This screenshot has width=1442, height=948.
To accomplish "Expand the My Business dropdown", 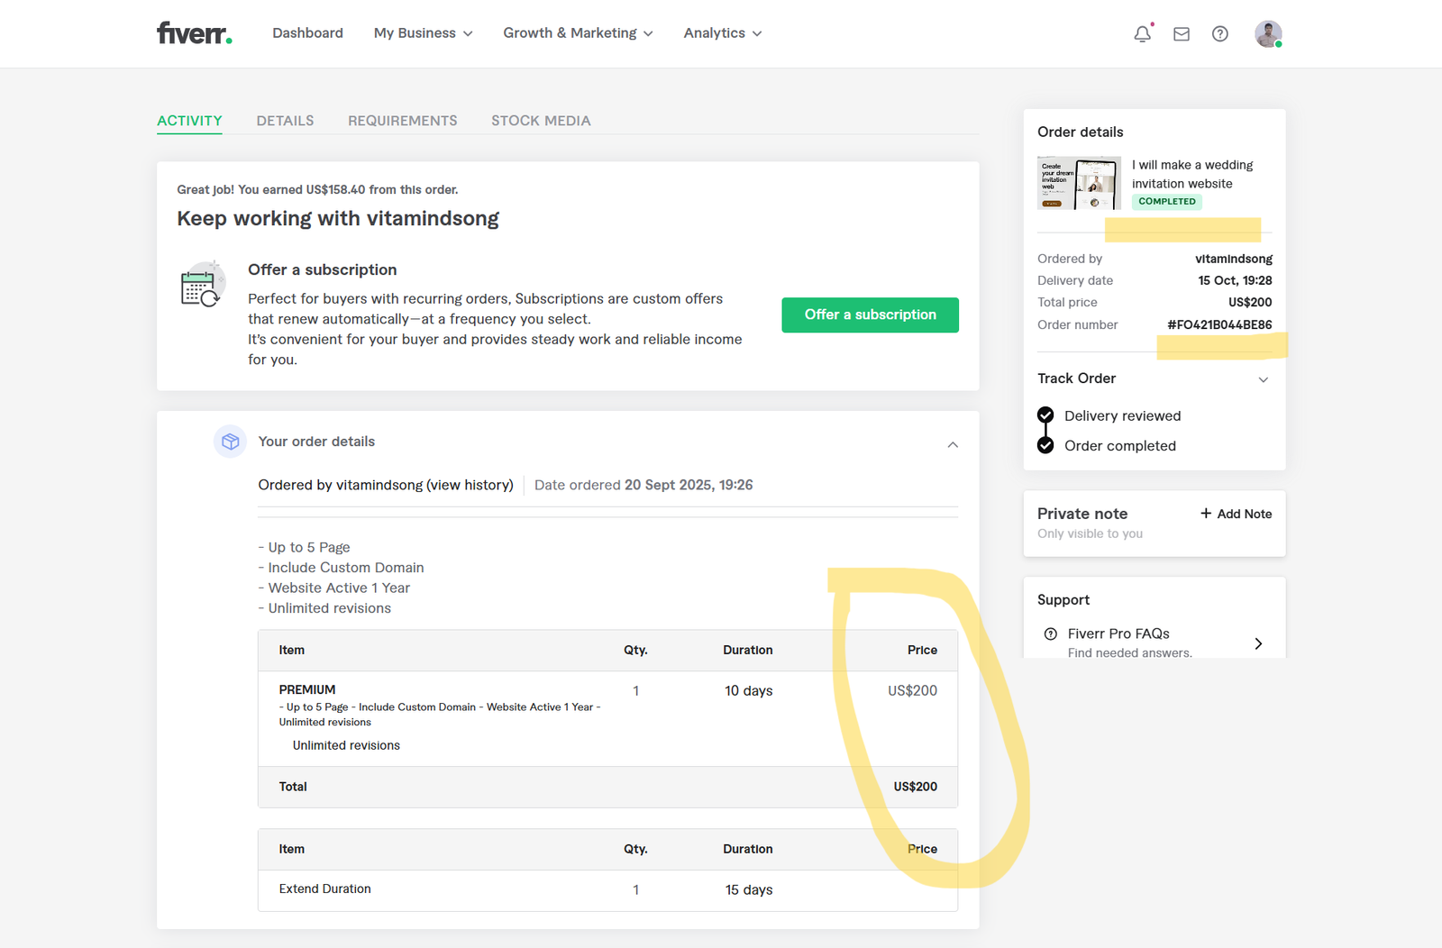I will tap(423, 33).
